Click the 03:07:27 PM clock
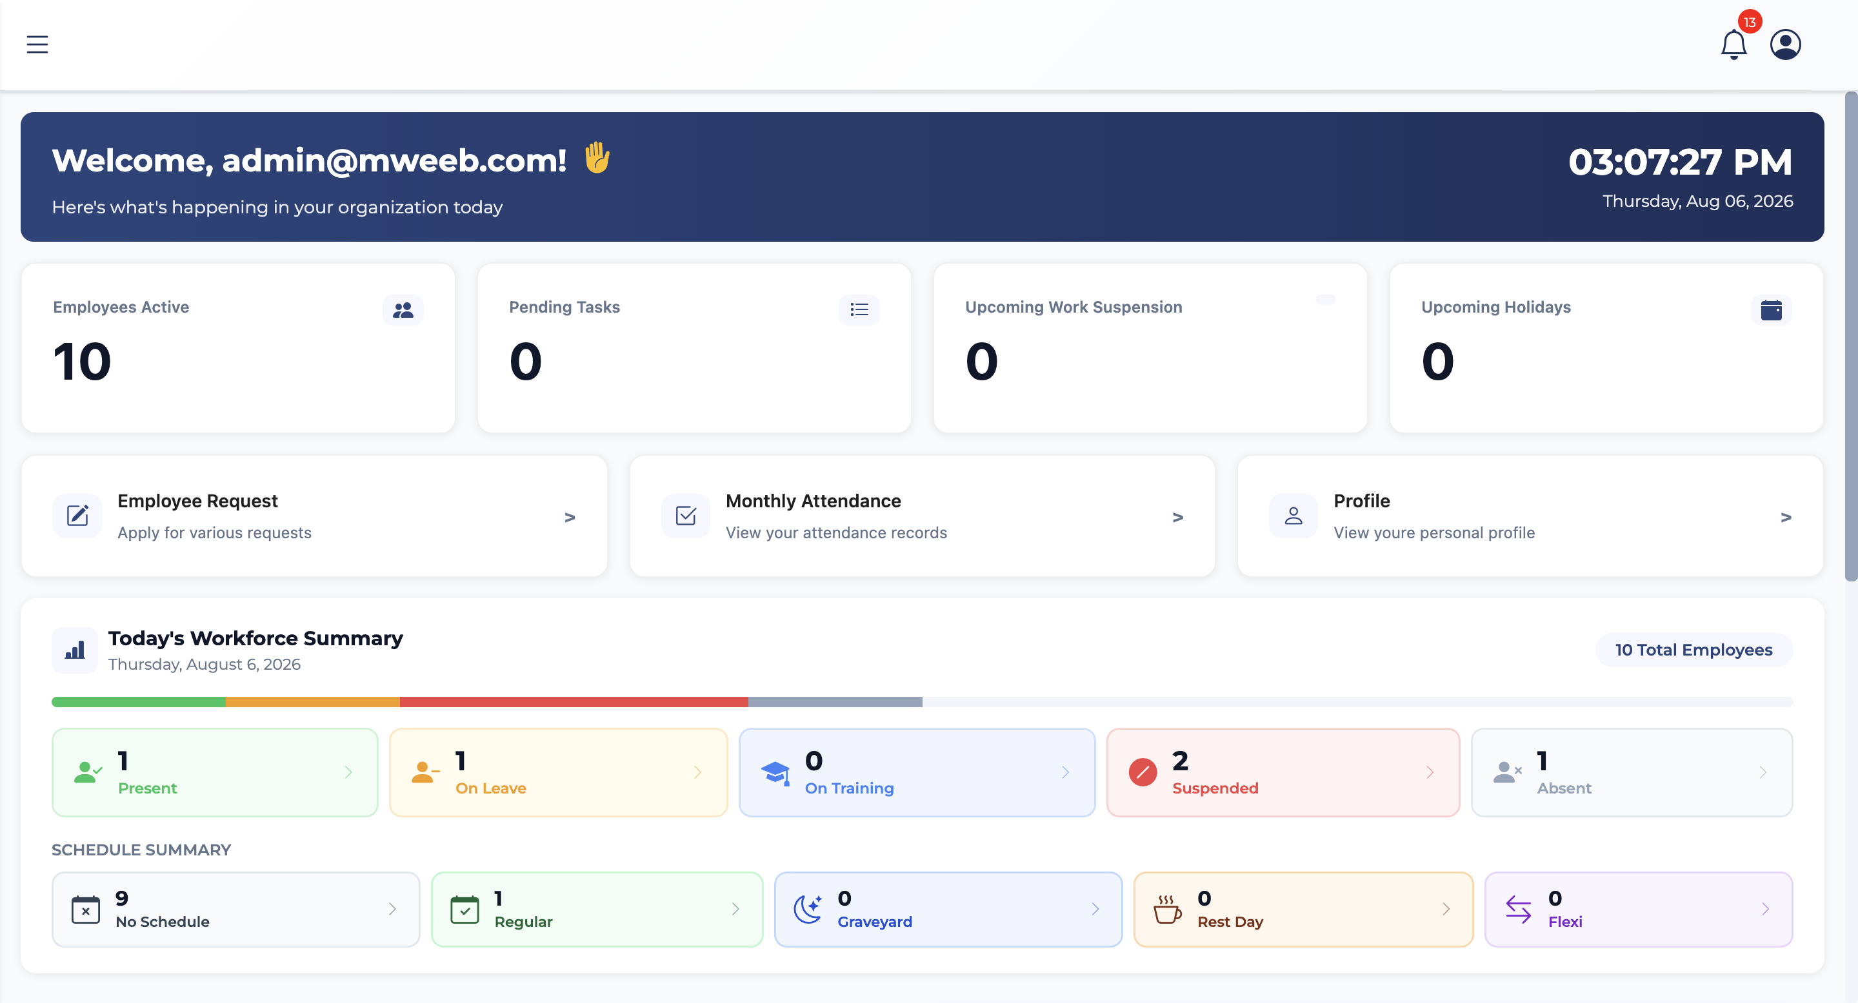Screen dimensions: 1858x1003 coord(1680,161)
